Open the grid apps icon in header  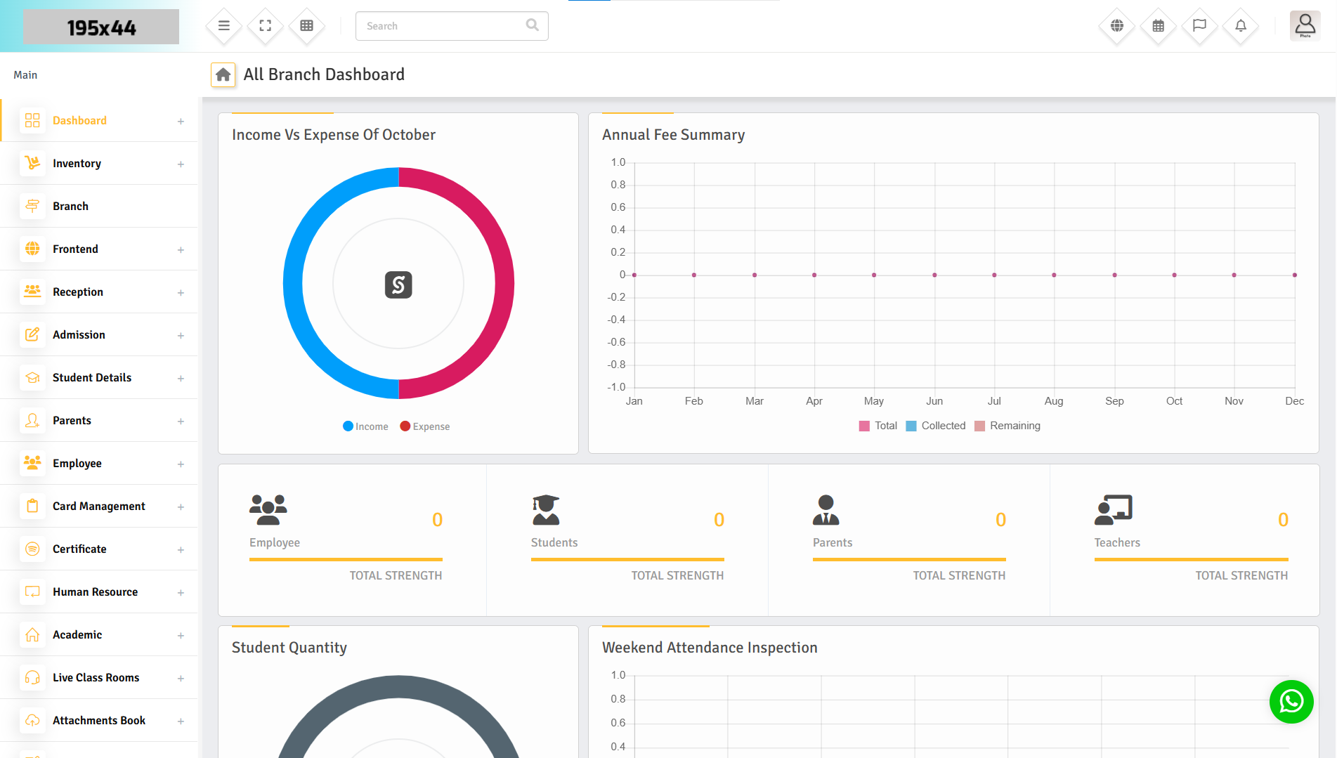[307, 26]
